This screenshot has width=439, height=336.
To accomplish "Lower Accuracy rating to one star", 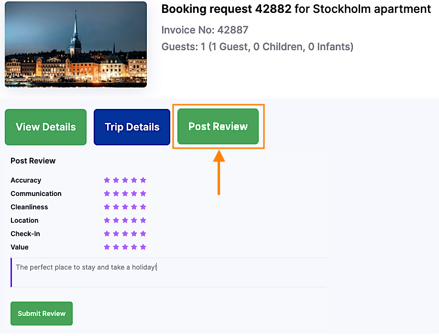I will pyautogui.click(x=107, y=180).
